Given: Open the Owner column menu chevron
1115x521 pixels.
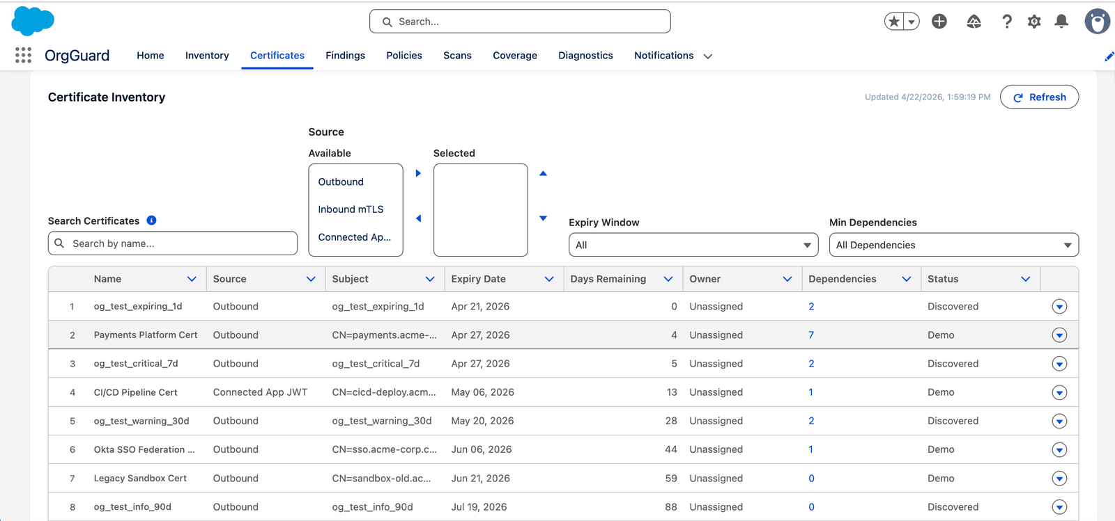Looking at the screenshot, I should [787, 279].
